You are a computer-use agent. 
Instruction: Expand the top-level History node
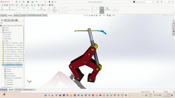tap(1, 28)
